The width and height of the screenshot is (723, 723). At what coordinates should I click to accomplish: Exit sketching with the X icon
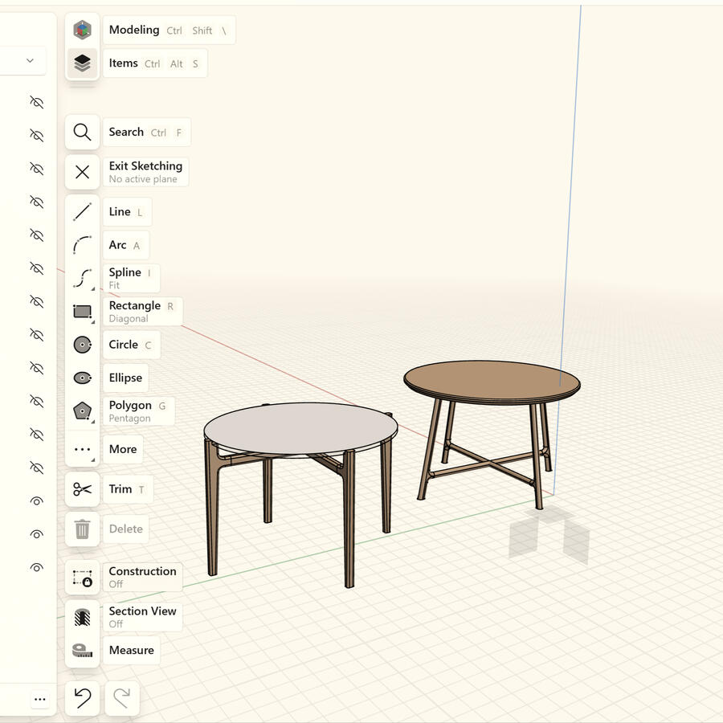pos(82,172)
